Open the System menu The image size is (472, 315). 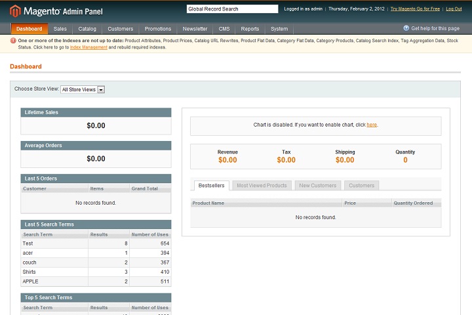279,29
